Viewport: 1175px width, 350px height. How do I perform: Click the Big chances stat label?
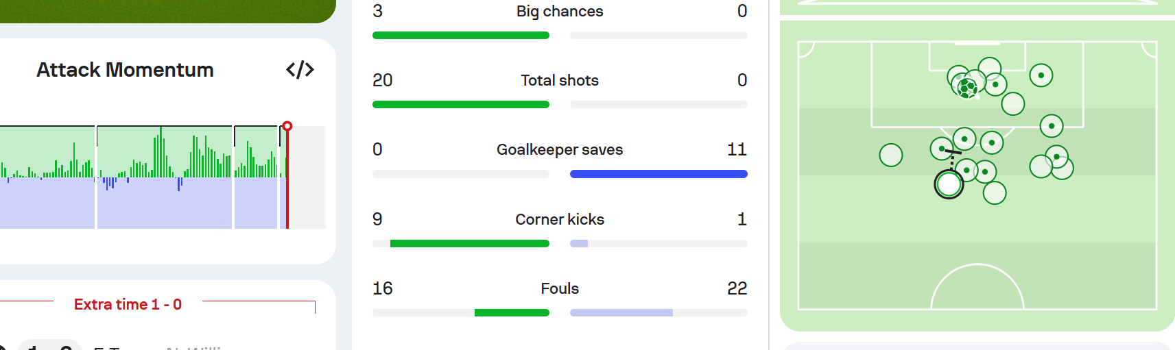click(x=560, y=11)
